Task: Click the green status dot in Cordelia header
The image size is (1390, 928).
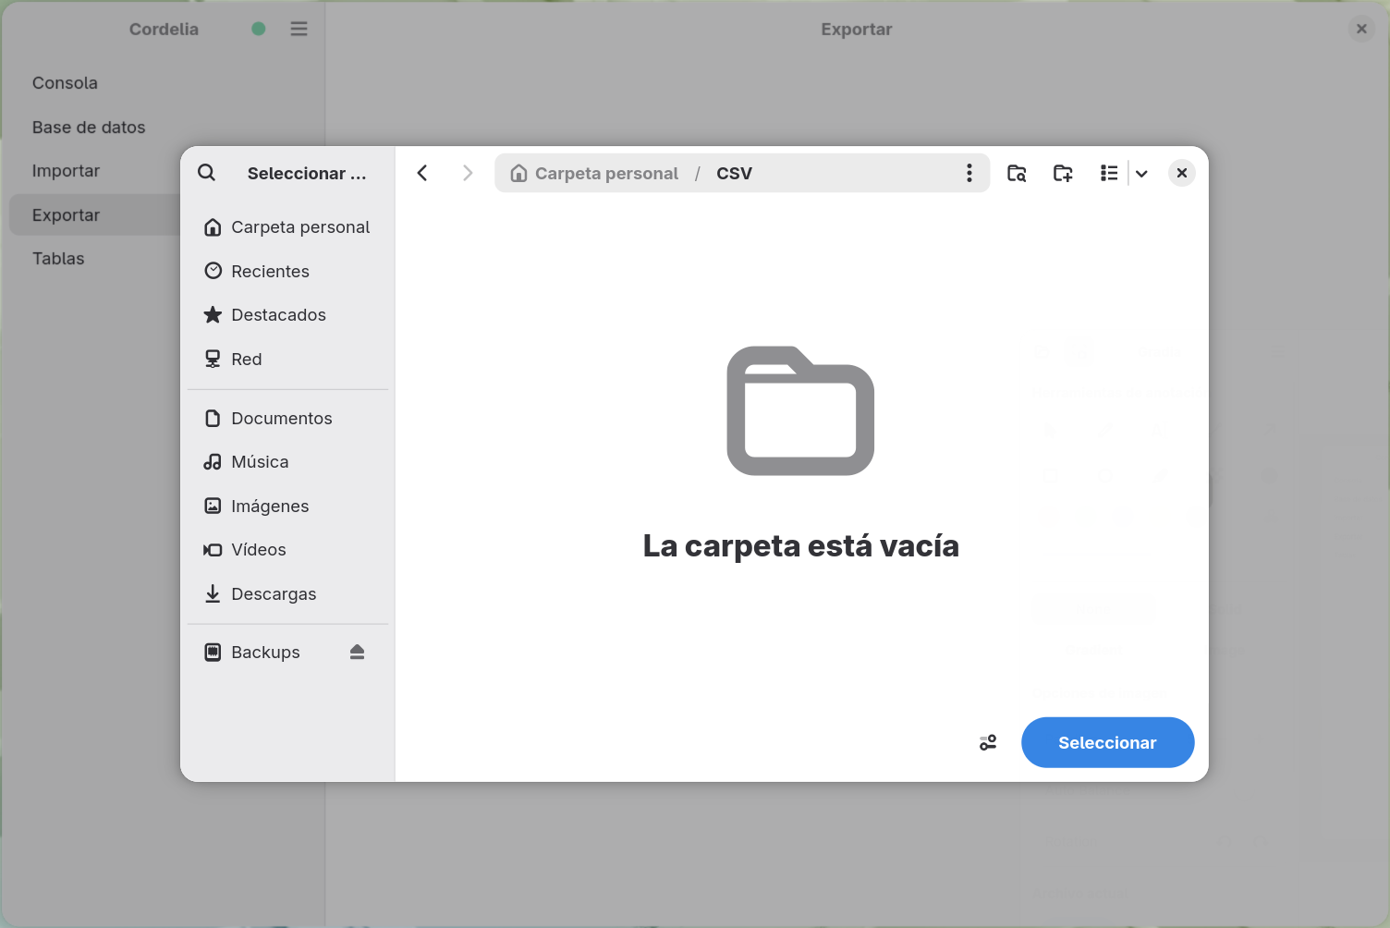Action: pyautogui.click(x=259, y=29)
